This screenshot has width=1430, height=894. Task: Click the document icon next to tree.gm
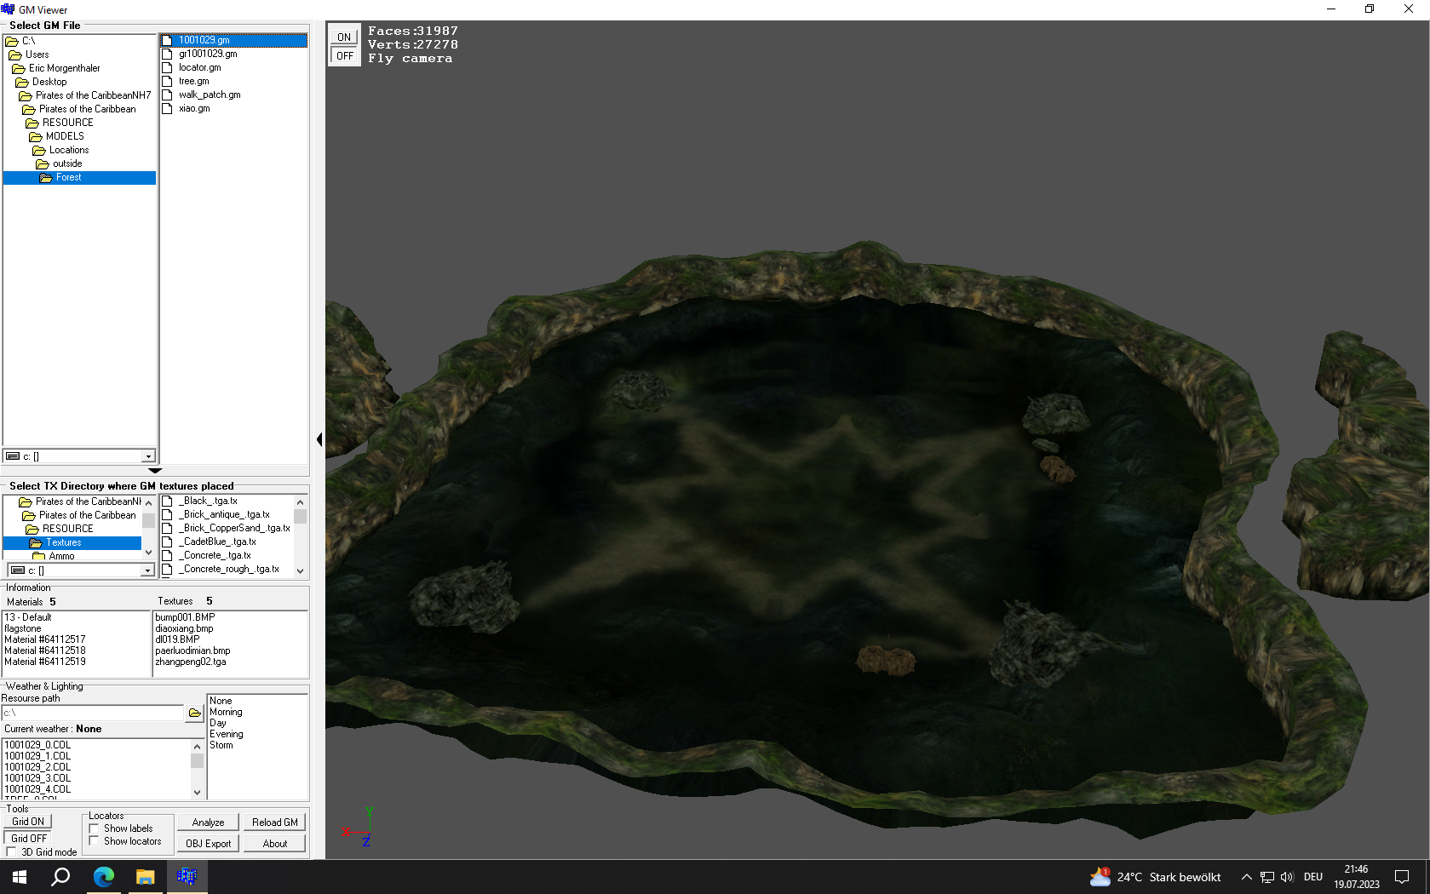click(167, 81)
